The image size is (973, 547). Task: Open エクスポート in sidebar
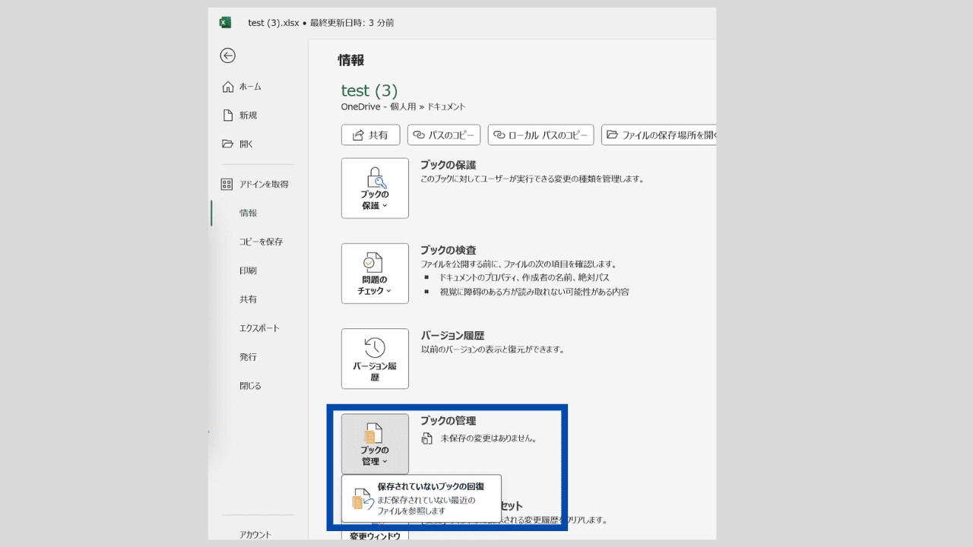click(258, 328)
